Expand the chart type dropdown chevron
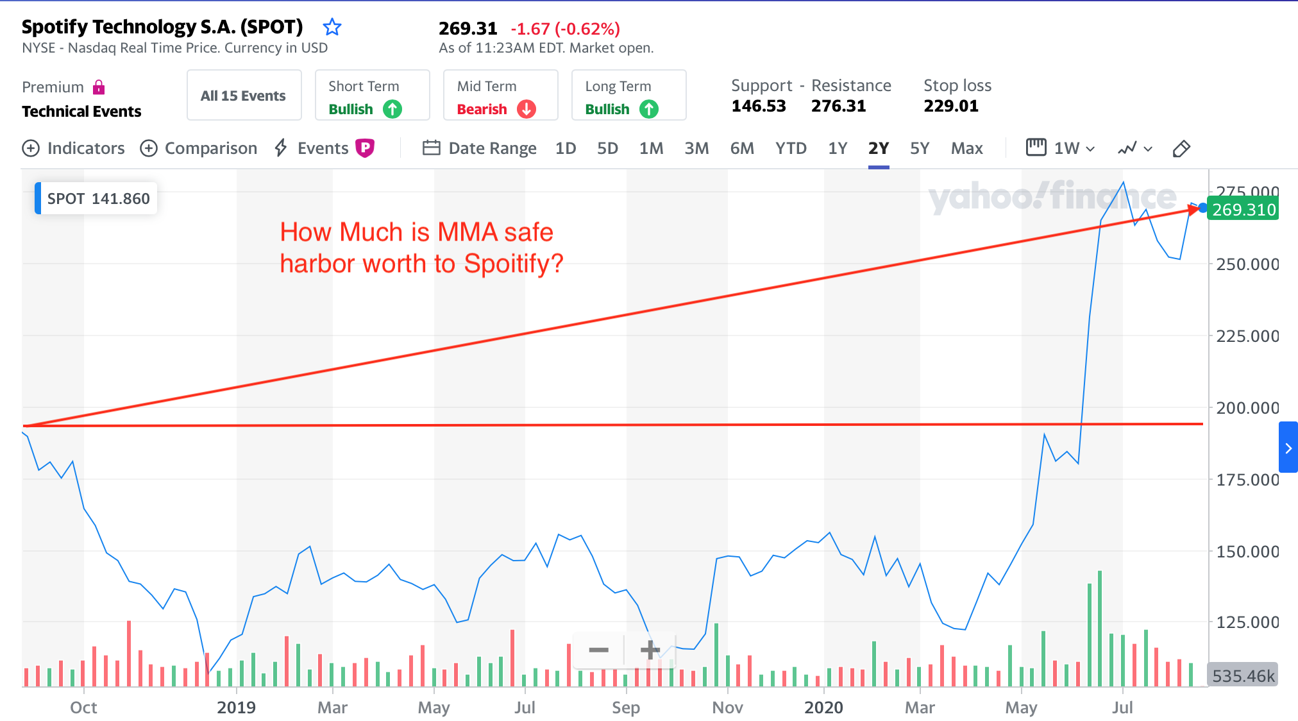Image resolution: width=1298 pixels, height=721 pixels. click(1149, 149)
